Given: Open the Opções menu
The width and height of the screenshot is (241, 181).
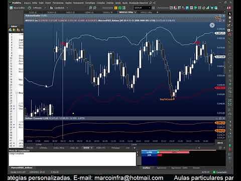Looking at the screenshot, I should [x=68, y=3].
